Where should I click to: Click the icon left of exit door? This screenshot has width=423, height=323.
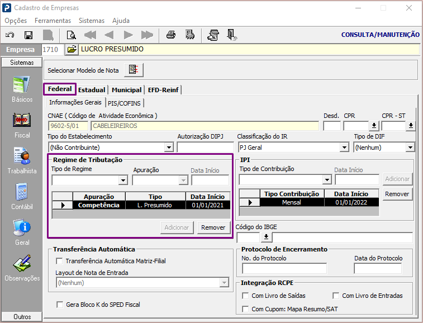tap(213, 35)
